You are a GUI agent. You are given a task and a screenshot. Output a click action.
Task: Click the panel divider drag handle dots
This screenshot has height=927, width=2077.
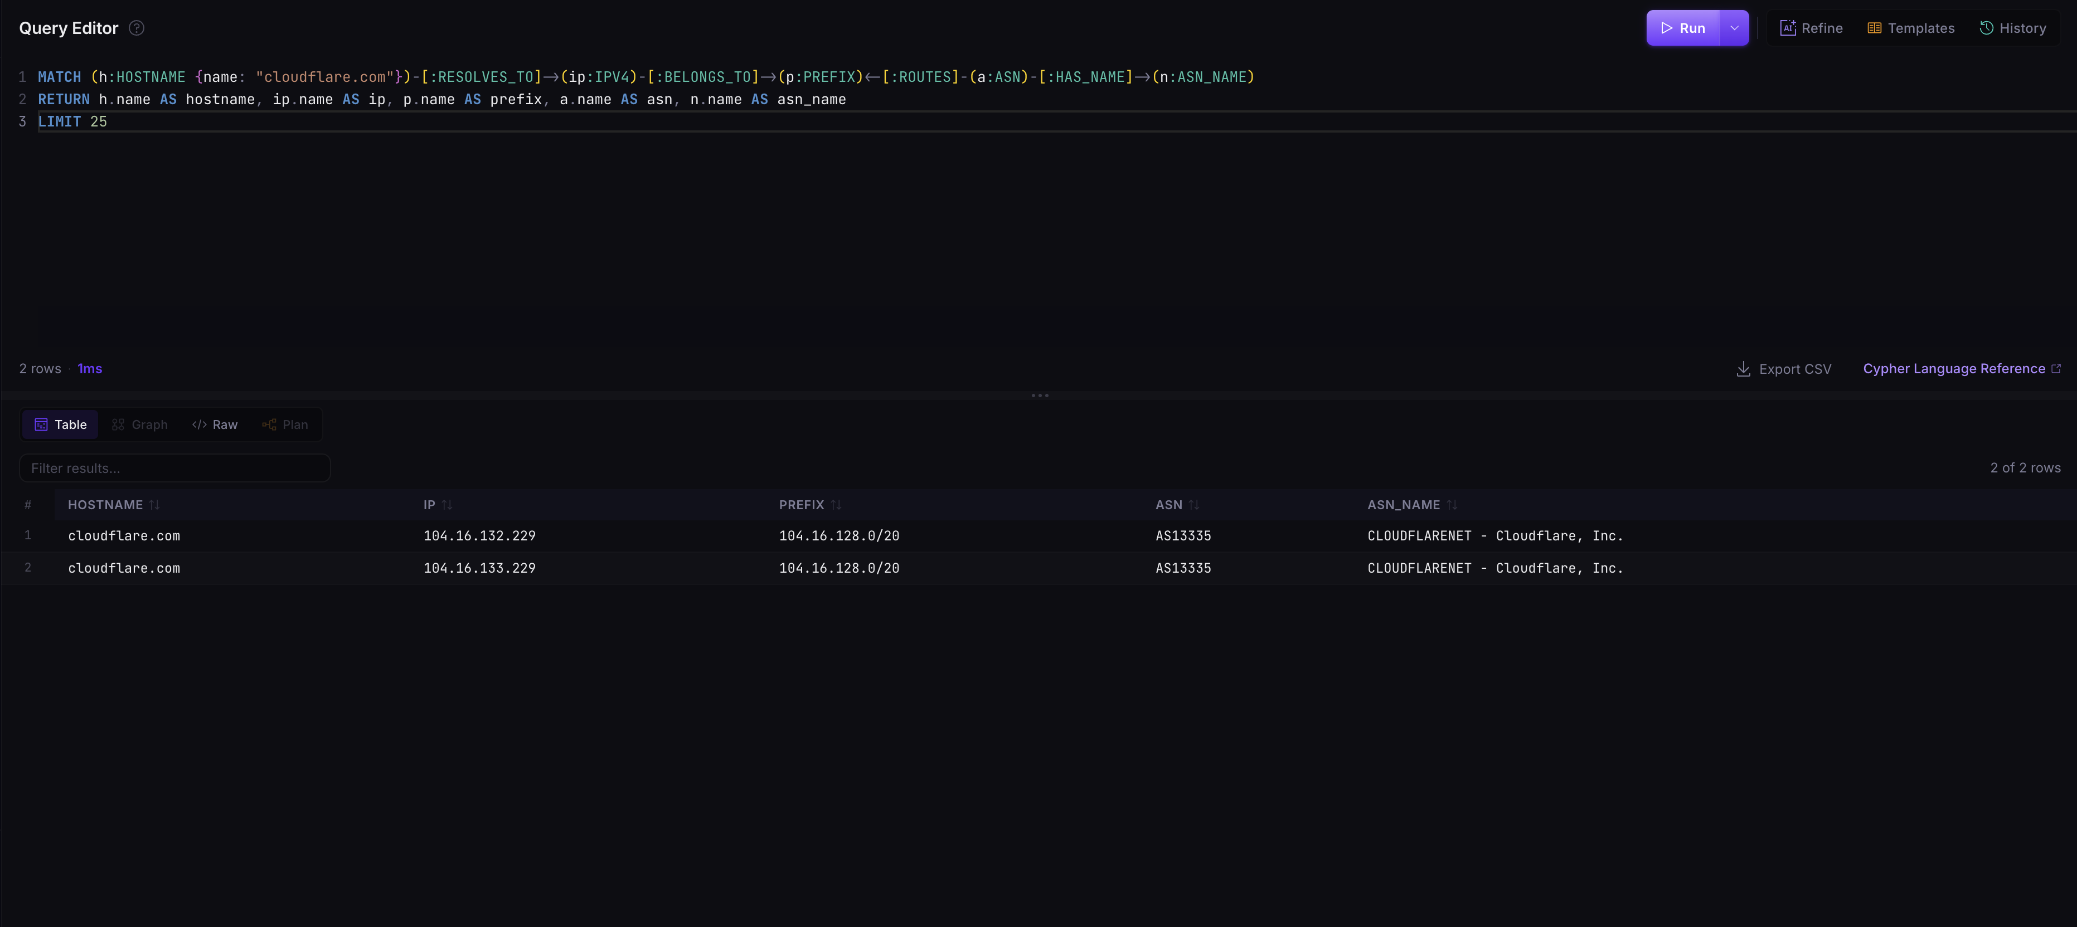click(x=1039, y=396)
